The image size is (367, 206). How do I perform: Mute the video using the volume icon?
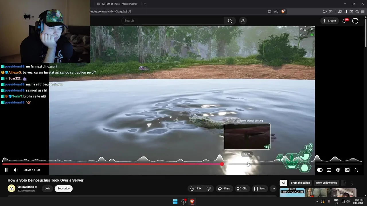click(x=16, y=170)
